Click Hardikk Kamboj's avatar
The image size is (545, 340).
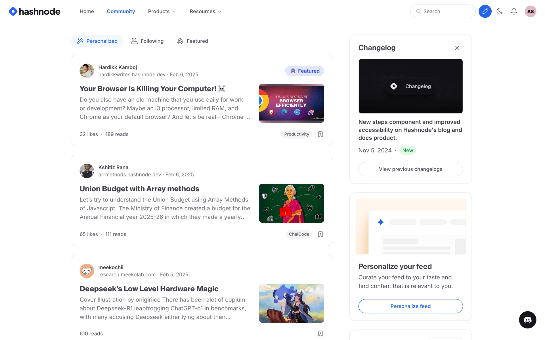click(x=87, y=71)
